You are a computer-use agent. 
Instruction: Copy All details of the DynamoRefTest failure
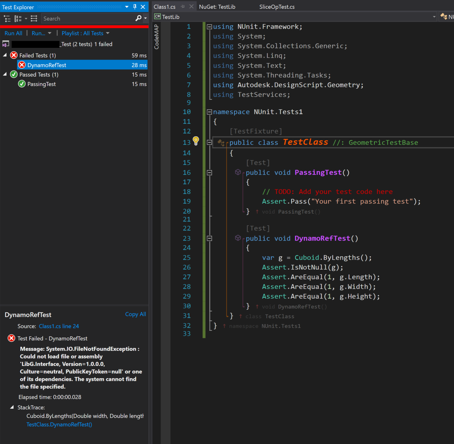(x=135, y=314)
